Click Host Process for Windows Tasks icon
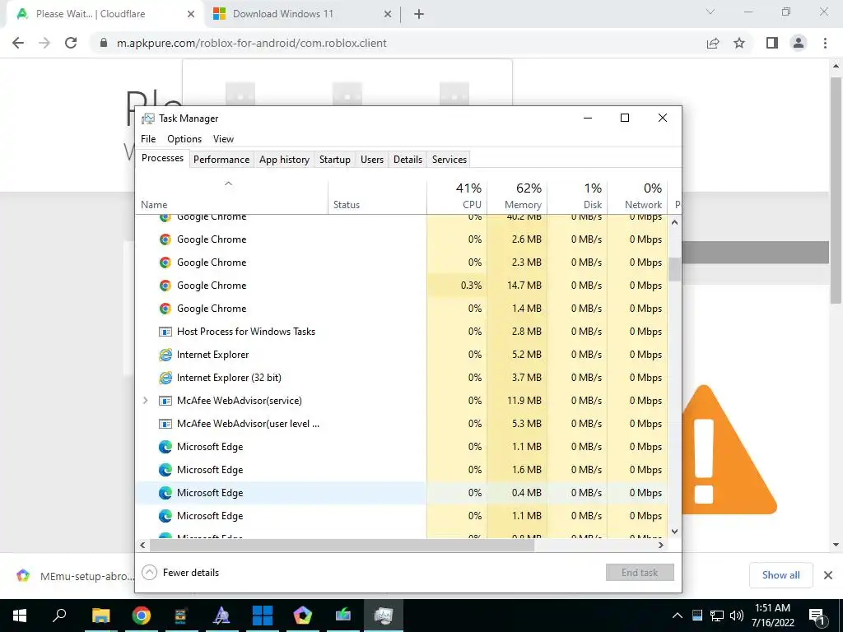The height and width of the screenshot is (632, 843). 165,332
